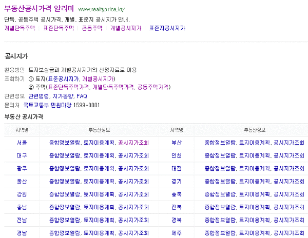Open the www.realtyprice.kr URL
The image size is (308, 238).
101,9
